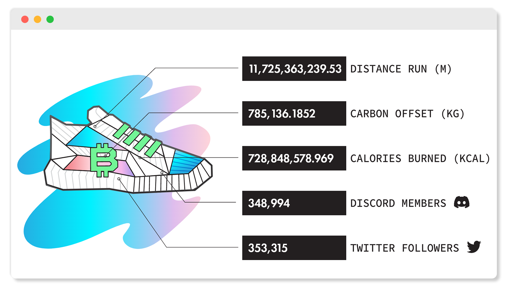Screen dimensions: 507x288
Task: Open the TWITTER FOLLOWERS link text
Action: tap(404, 248)
